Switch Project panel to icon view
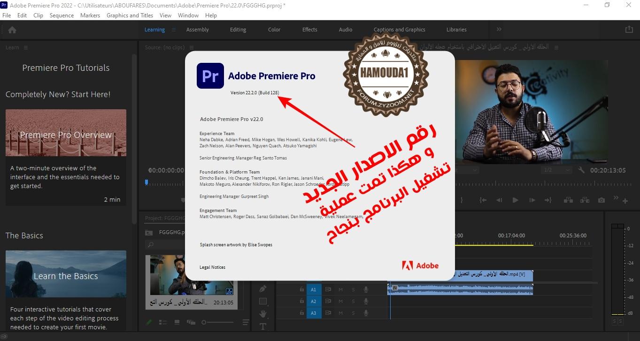The height and width of the screenshot is (341, 640). tap(177, 322)
